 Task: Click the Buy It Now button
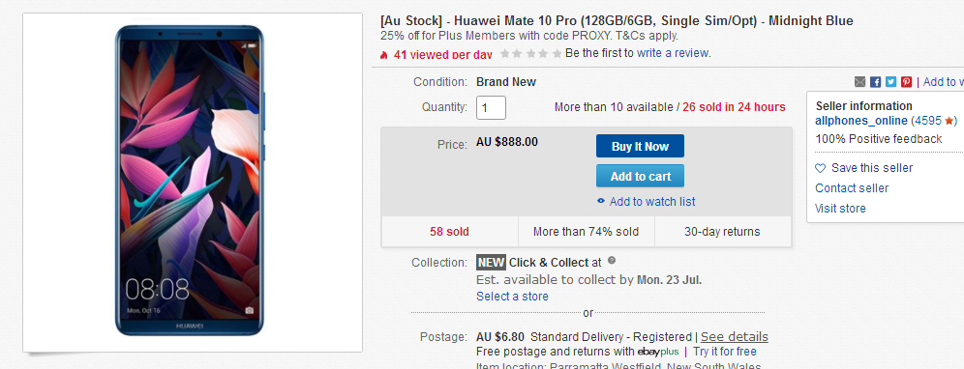(640, 146)
